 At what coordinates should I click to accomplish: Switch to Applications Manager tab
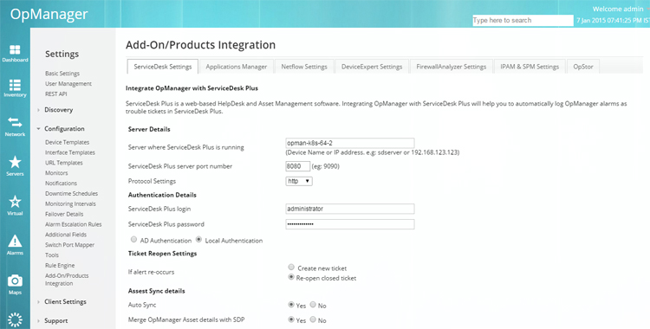pyautogui.click(x=237, y=67)
